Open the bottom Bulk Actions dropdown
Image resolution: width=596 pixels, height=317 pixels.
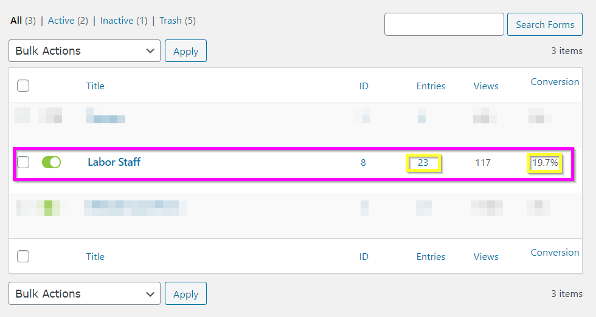pos(85,293)
